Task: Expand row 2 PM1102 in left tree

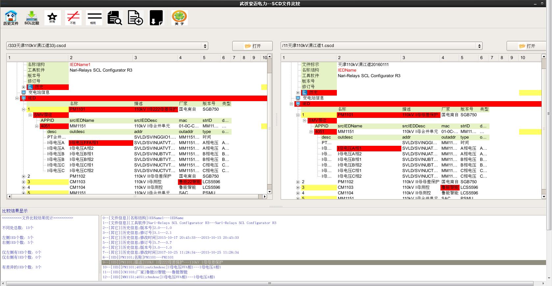Action: click(x=23, y=176)
